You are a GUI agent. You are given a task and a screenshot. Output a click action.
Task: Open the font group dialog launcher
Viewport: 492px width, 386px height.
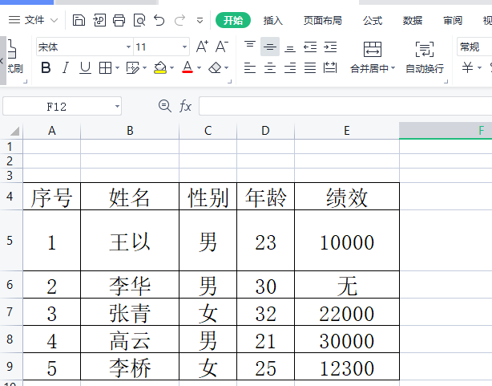pyautogui.click(x=230, y=81)
